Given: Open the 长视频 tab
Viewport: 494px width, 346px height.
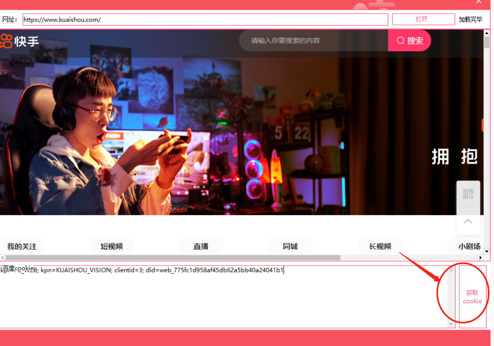Looking at the screenshot, I should tap(380, 246).
